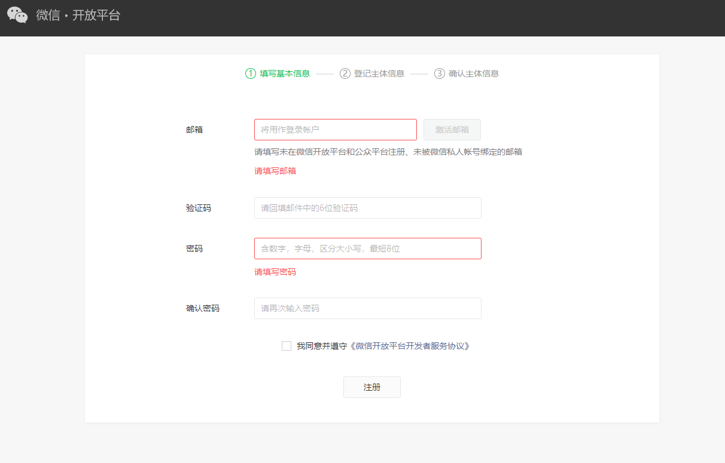The height and width of the screenshot is (463, 725).
Task: Check the 我同意并遵守 agreement checkbox
Action: (x=287, y=346)
